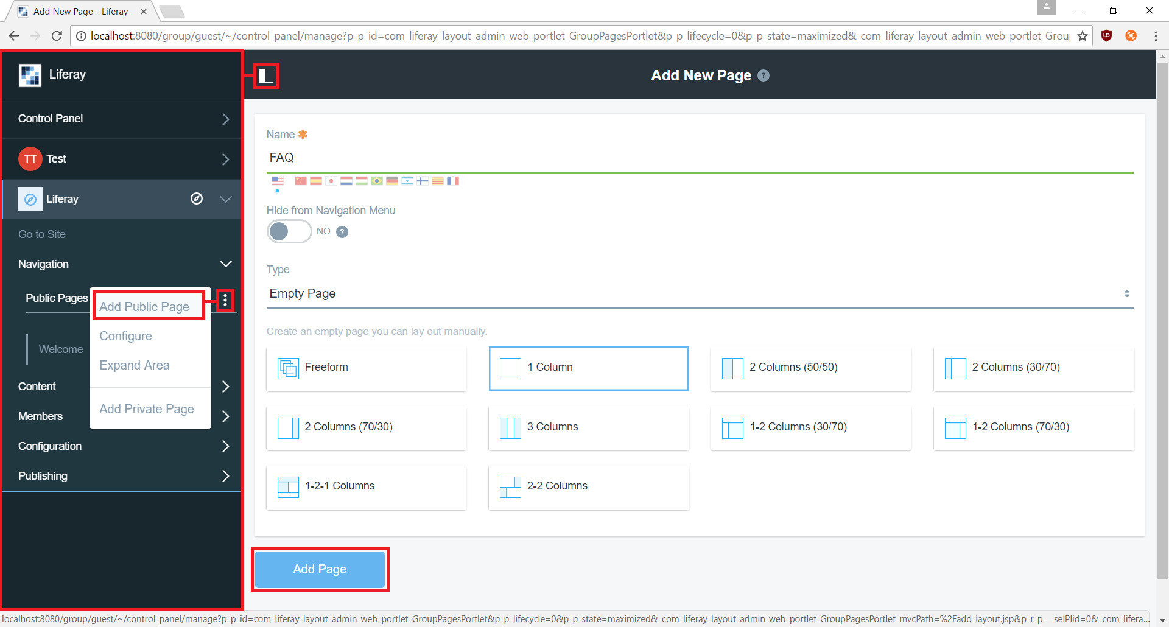Click the product menu collapse icon
Screen dimensions: 1169x627
pyautogui.click(x=265, y=75)
